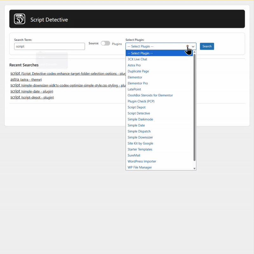Image resolution: width=254 pixels, height=254 pixels.
Task: Focus the Search Term input field
Action: (x=50, y=46)
